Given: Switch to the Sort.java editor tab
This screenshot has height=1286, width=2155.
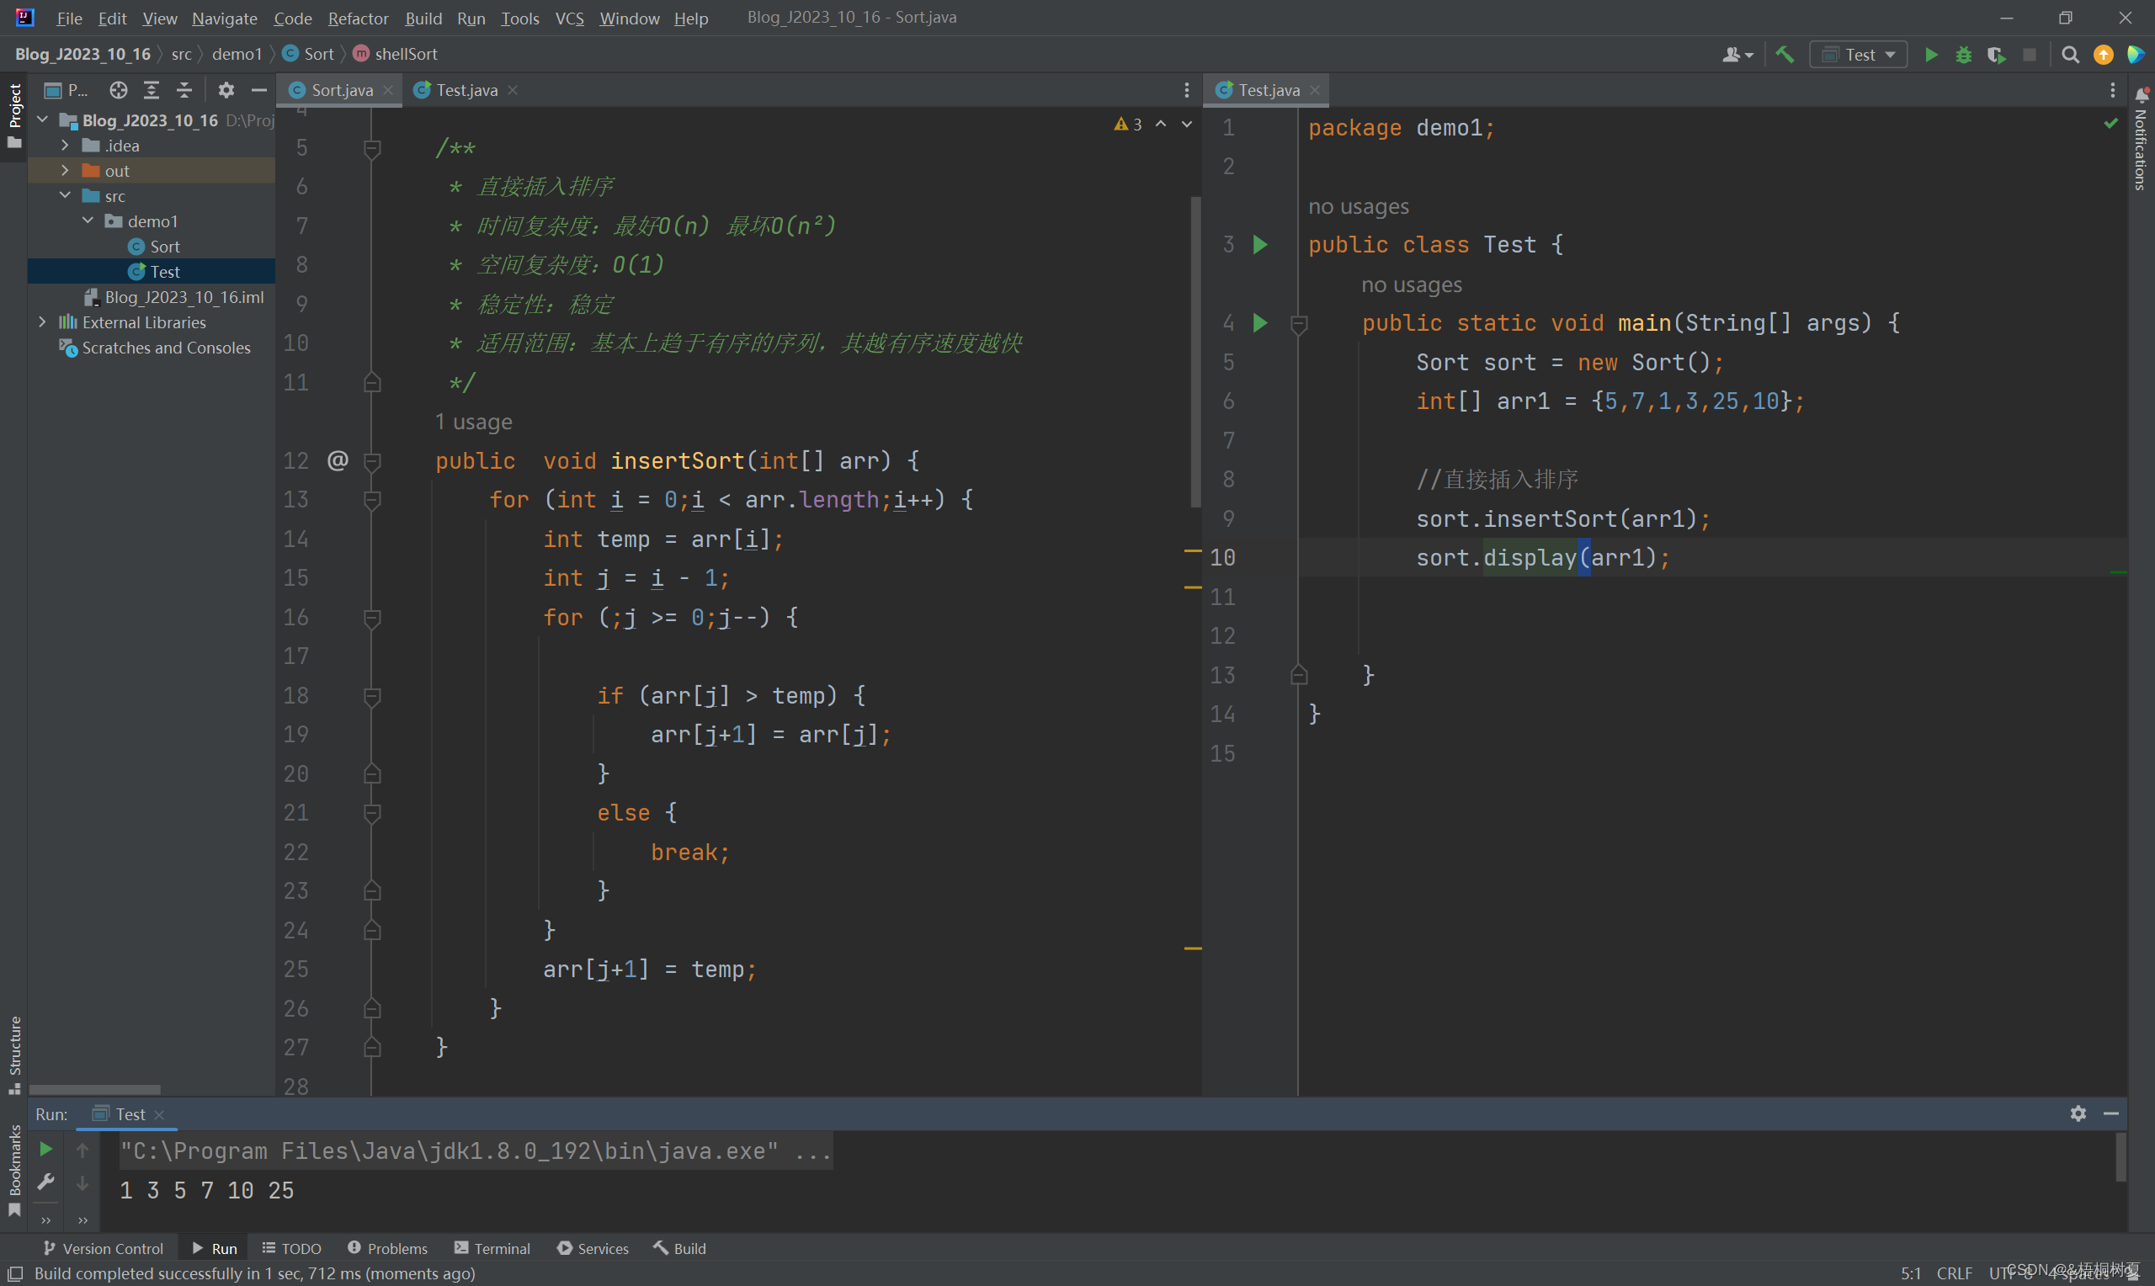Looking at the screenshot, I should coord(340,90).
